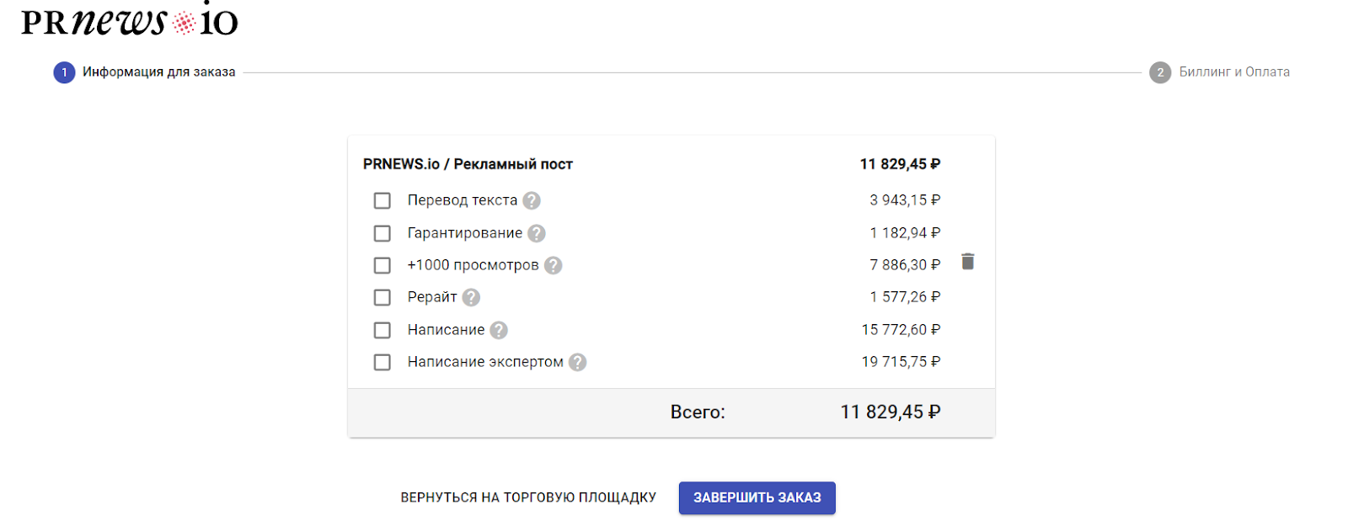Click price 7 886,30 ₽
The image size is (1348, 521).
(x=905, y=265)
